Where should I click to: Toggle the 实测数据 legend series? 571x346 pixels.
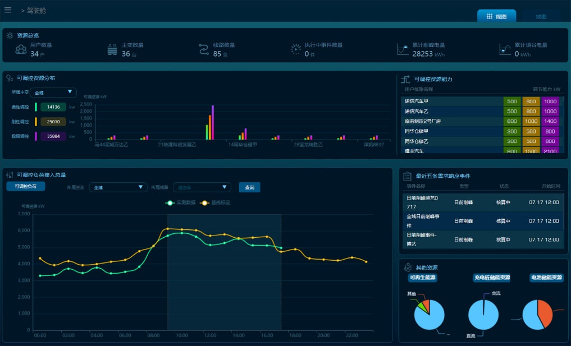point(181,202)
